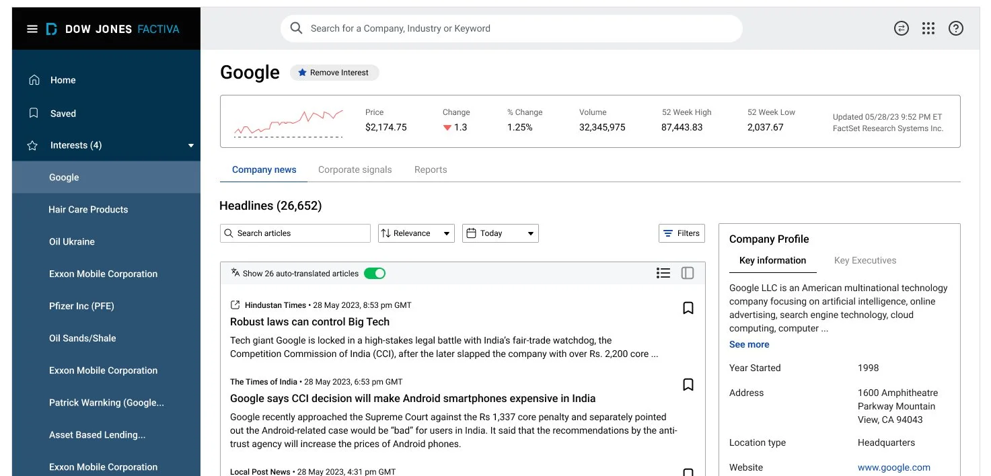Open the apps grid icon

click(928, 28)
